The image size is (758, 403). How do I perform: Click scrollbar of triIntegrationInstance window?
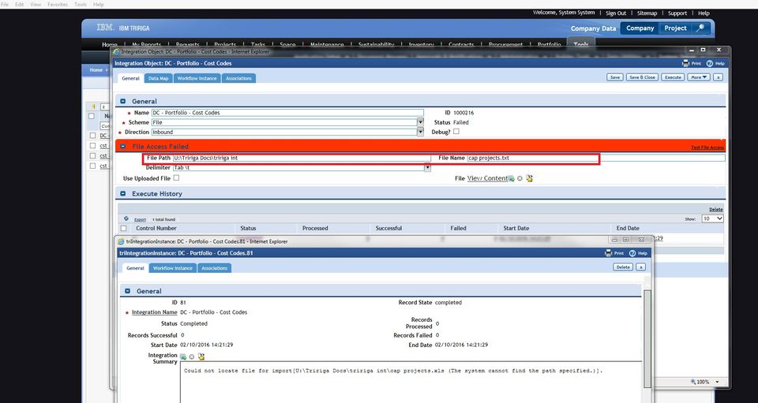[x=647, y=338]
